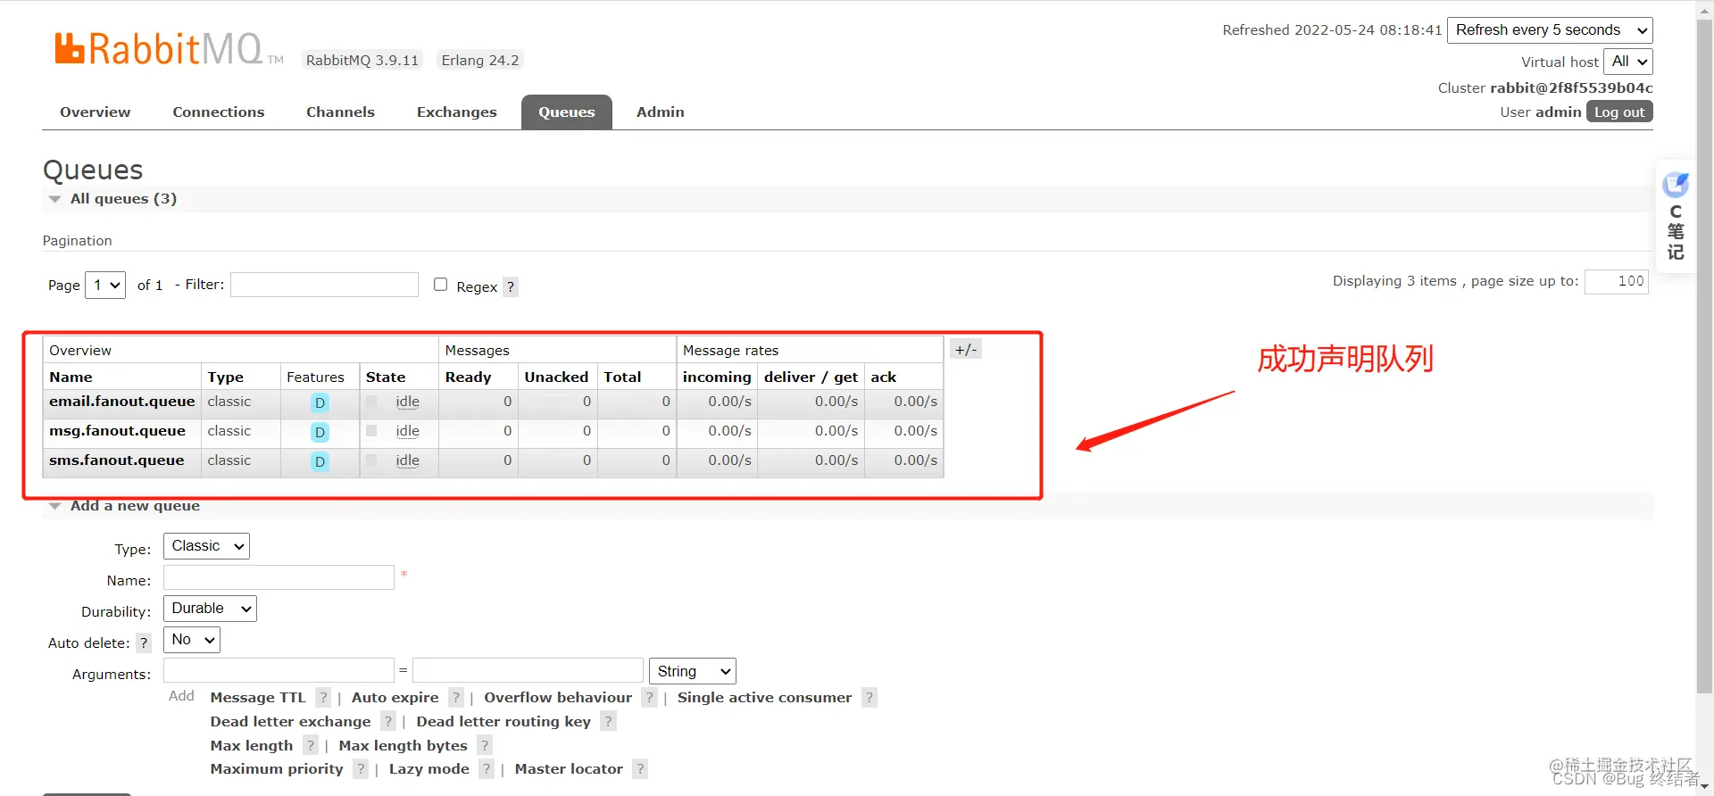Image resolution: width=1714 pixels, height=796 pixels.
Task: Sort queues by the Name column header
Action: point(71,377)
